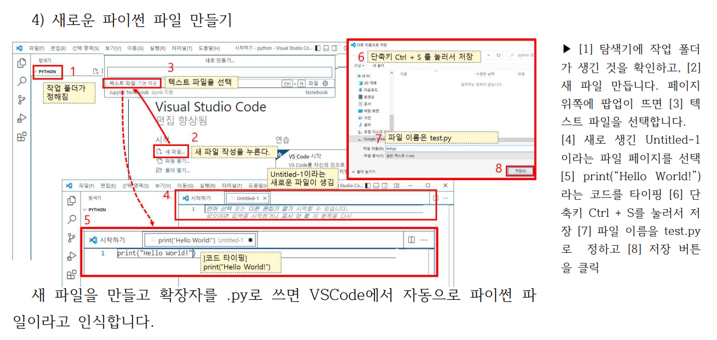The width and height of the screenshot is (717, 340).
Task: Open Run and Debug in lower VS Code window
Action: click(x=72, y=256)
